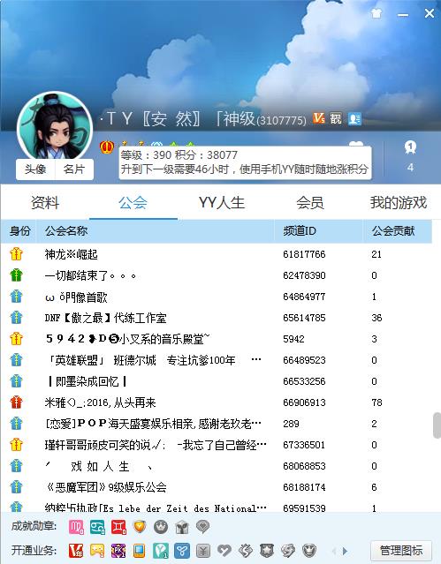Open the purple PK service icon
Screen dimensions: 441x564
(x=118, y=551)
